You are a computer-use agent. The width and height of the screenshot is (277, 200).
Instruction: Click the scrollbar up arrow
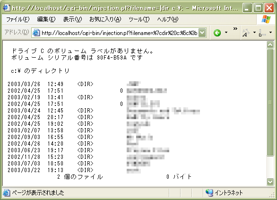click(x=270, y=45)
